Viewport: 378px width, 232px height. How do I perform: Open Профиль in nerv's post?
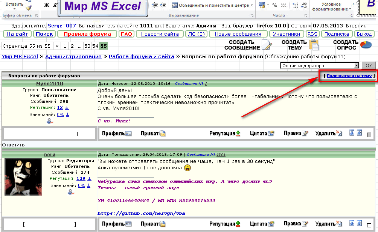(117, 224)
